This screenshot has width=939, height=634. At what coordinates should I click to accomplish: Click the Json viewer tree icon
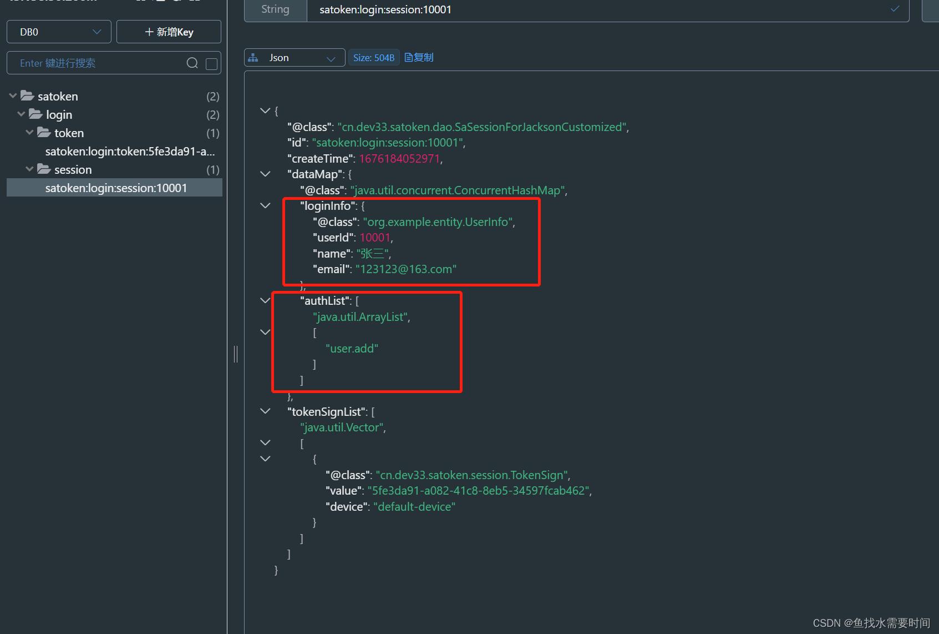tap(253, 58)
